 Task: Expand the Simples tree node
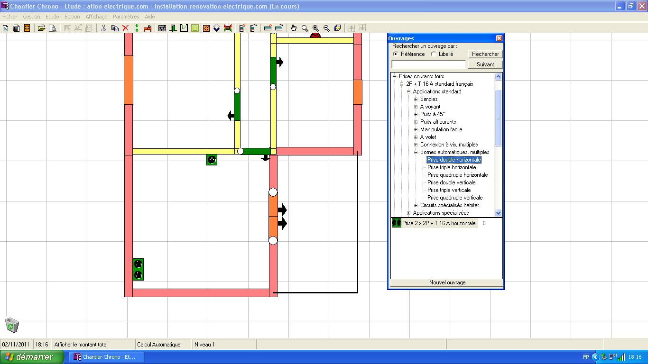click(x=416, y=99)
